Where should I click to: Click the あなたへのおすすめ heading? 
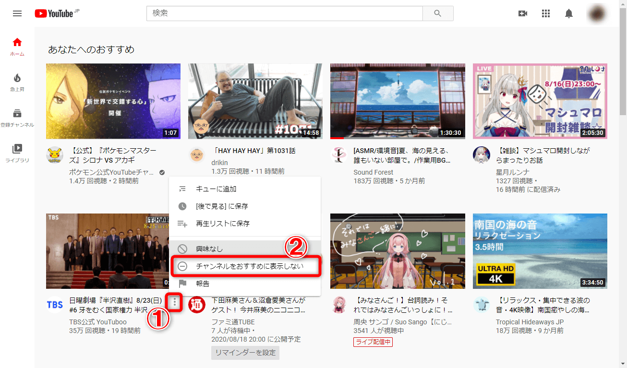coord(91,49)
